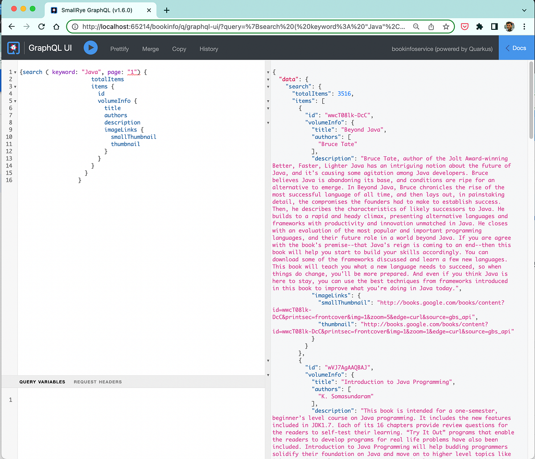Collapse the search query block on line 1
Image resolution: width=535 pixels, height=459 pixels.
click(14, 72)
